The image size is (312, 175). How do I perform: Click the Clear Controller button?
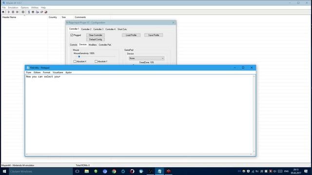(96, 35)
